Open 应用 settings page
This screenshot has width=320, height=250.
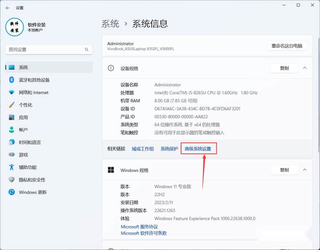[49, 117]
